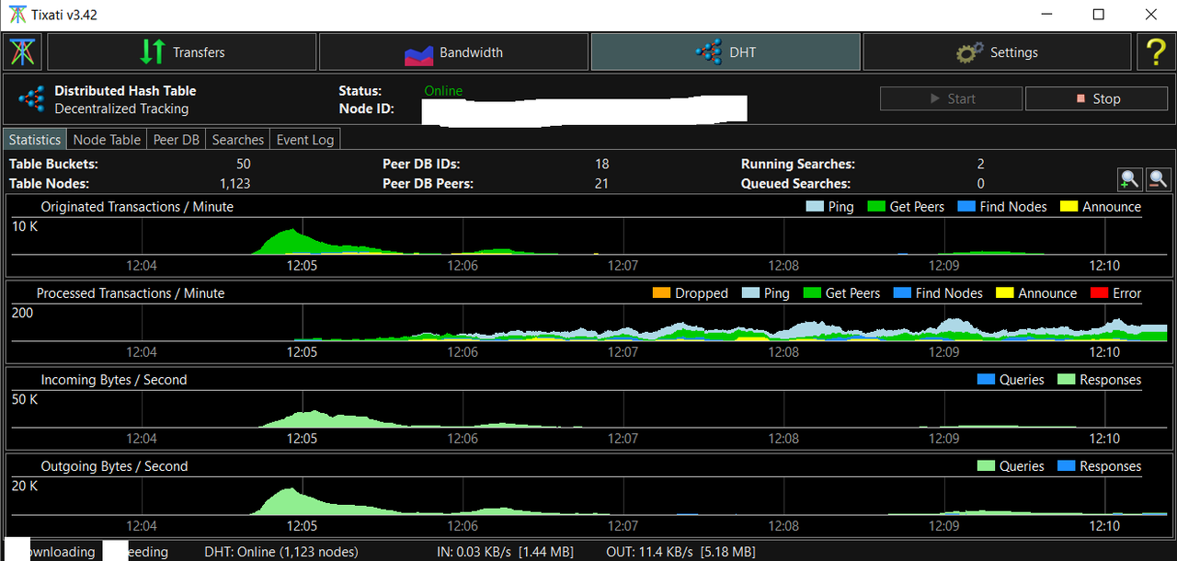1177x561 pixels.
Task: Open the Settings gear view
Action: 997,52
